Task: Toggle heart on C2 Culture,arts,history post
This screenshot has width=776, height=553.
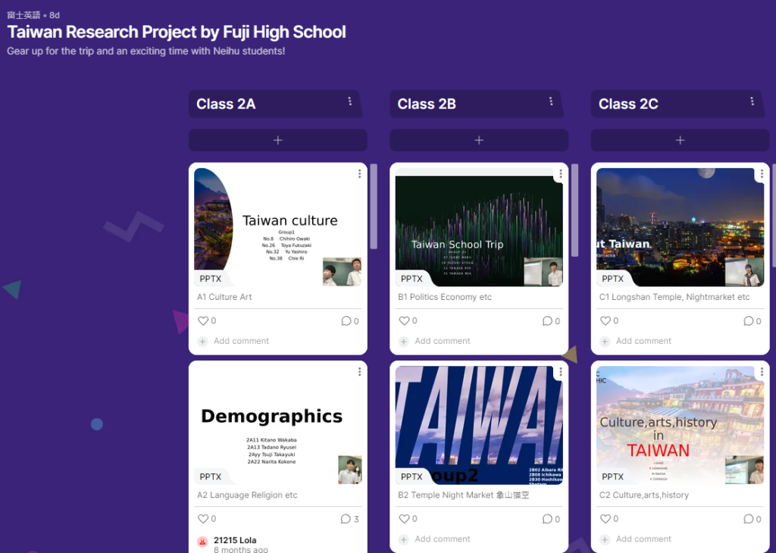Action: point(605,518)
